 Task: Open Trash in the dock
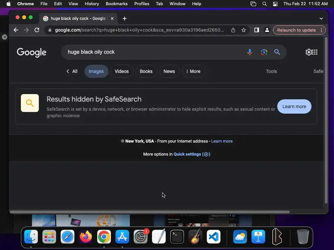coord(303,237)
